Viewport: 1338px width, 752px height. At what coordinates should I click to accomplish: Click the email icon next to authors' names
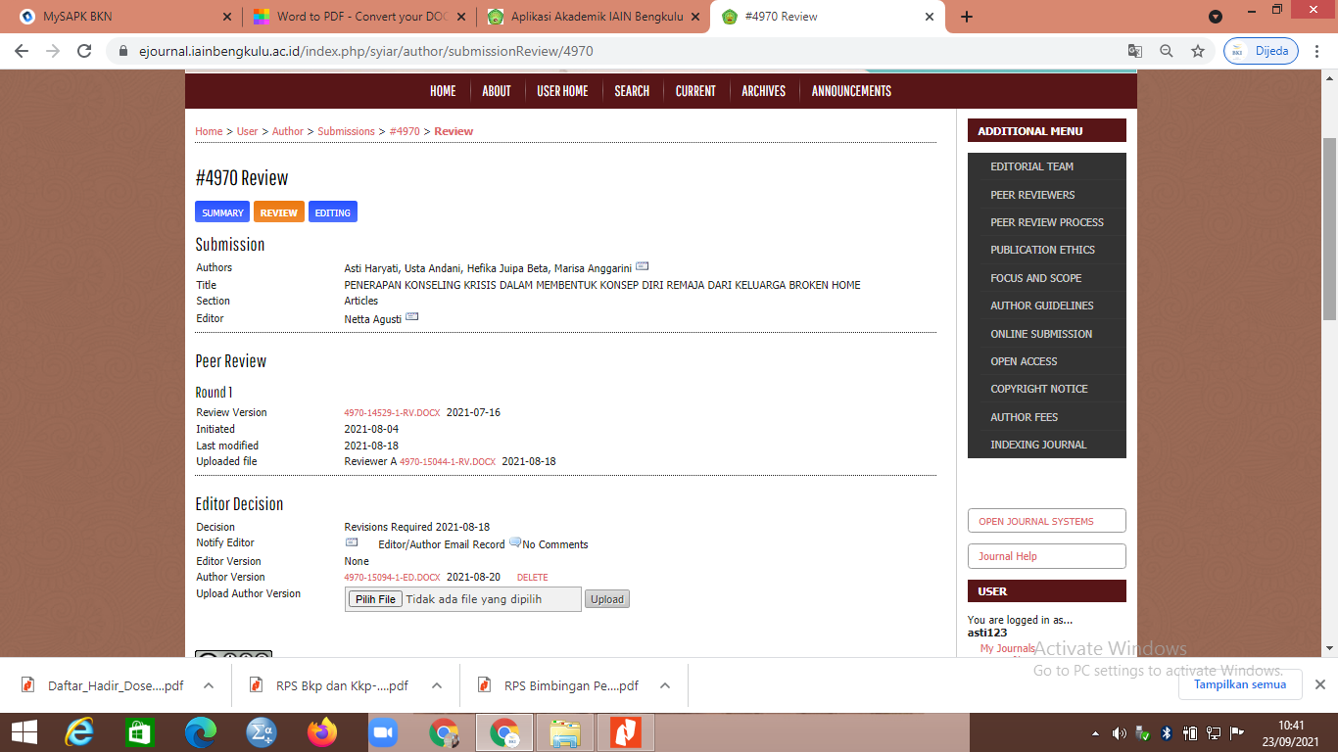point(642,266)
